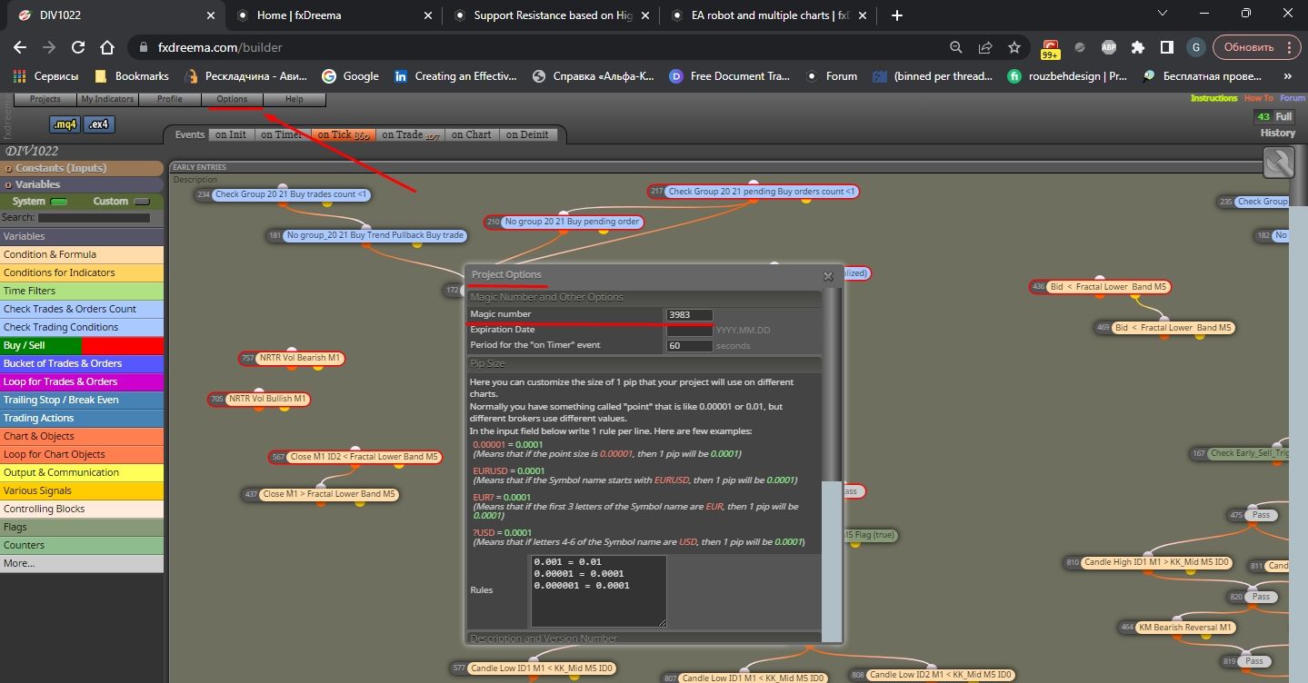Viewport: 1308px width, 683px height.
Task: Show more bookmarks with the overflow chevron
Action: click(x=1287, y=76)
